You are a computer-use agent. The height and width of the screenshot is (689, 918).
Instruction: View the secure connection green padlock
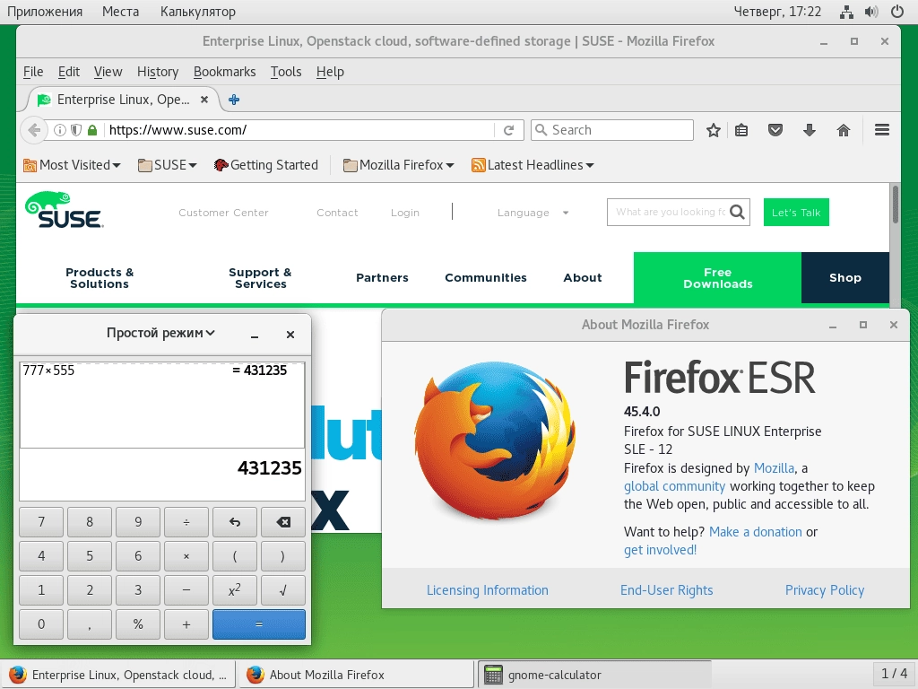click(92, 130)
